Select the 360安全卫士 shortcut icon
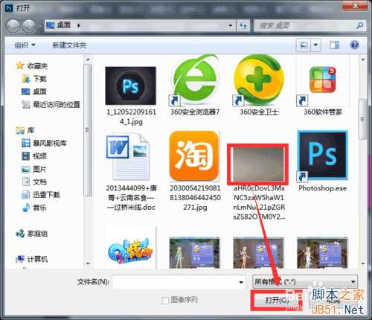The height and width of the screenshot is (320, 372). (x=259, y=80)
